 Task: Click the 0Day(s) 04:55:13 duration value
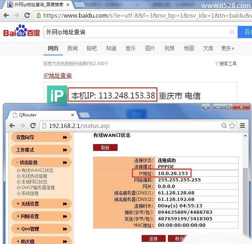[x=180, y=206]
